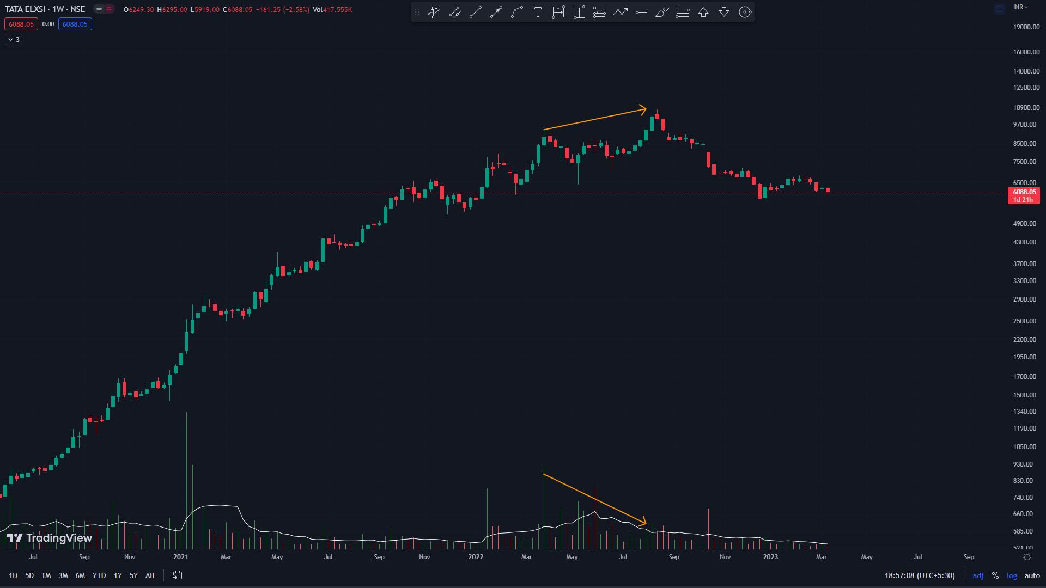The width and height of the screenshot is (1046, 588).
Task: Switch range to 6M
Action: [80, 575]
